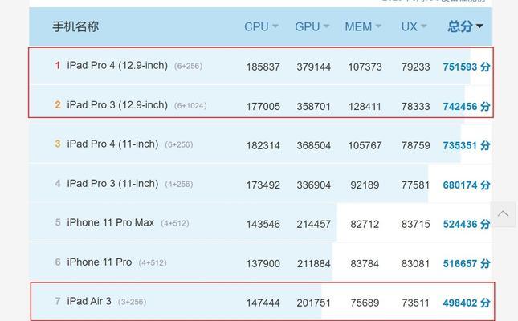Viewport: 518px width, 321px height.
Task: Select total score 498402 分
Action: pyautogui.click(x=467, y=303)
